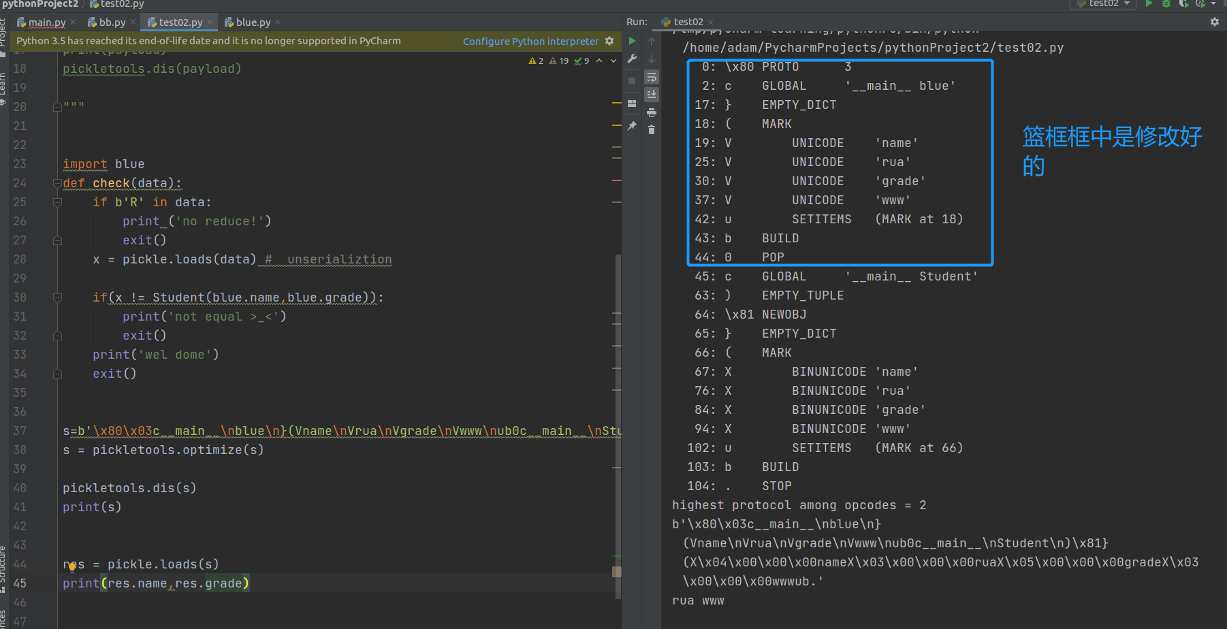Viewport: 1227px width, 629px height.
Task: Show the 2 warnings indicator
Action: pos(536,61)
